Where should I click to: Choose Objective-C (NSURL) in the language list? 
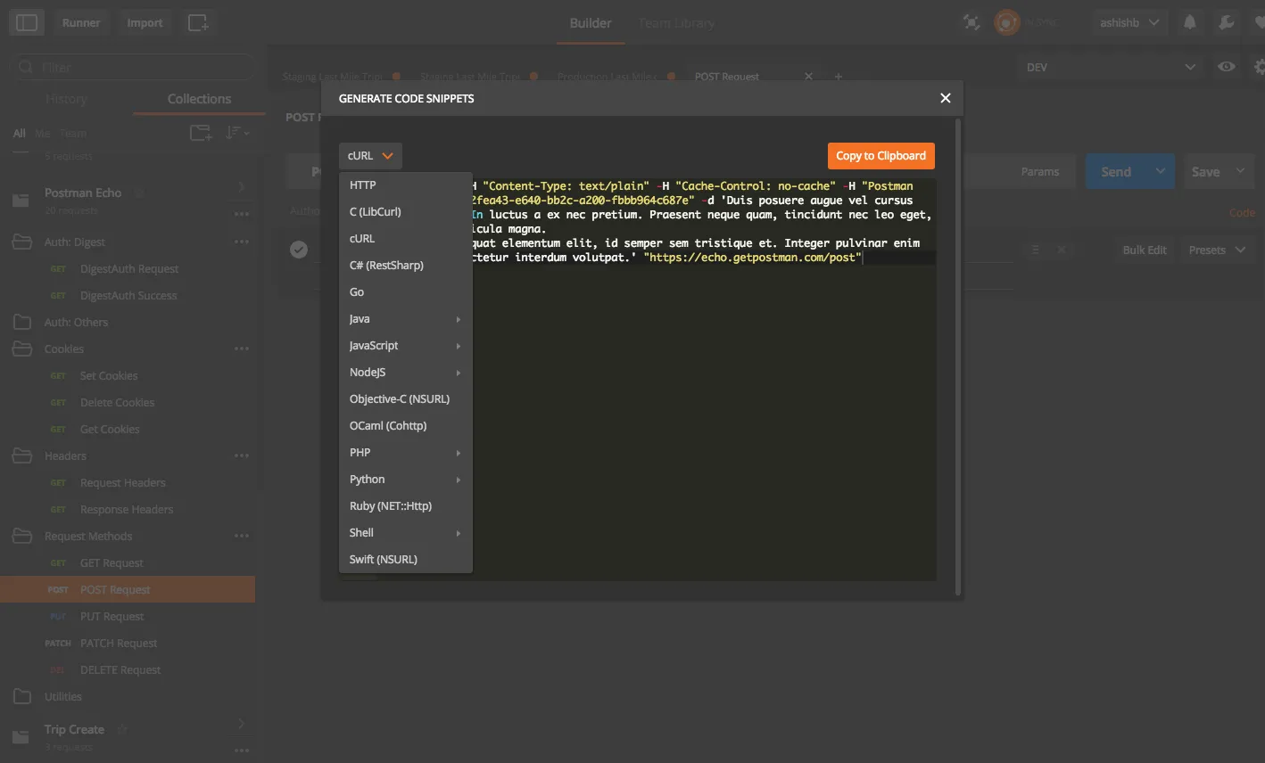[406, 399]
